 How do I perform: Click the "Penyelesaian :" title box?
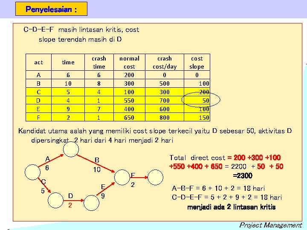51,9
